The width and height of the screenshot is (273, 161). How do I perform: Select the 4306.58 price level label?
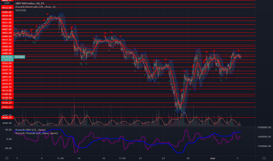7,73
